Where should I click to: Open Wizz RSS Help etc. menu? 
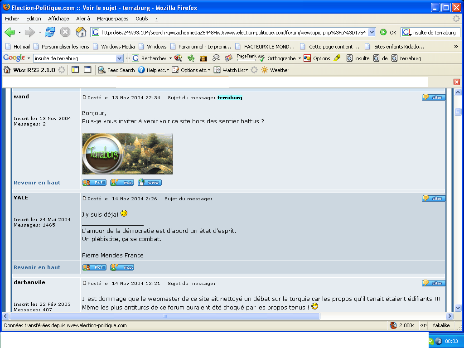coord(154,70)
